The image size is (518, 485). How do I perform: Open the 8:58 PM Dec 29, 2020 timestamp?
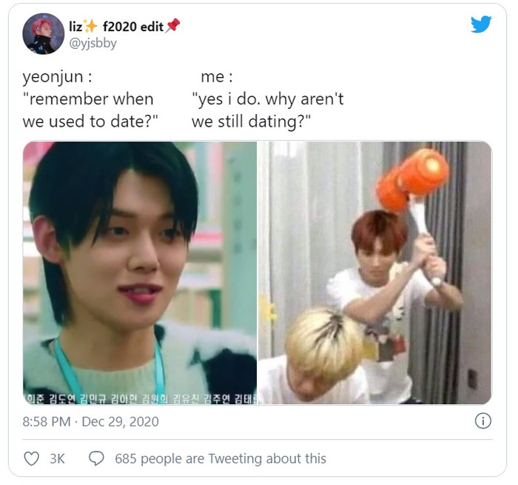coord(90,421)
